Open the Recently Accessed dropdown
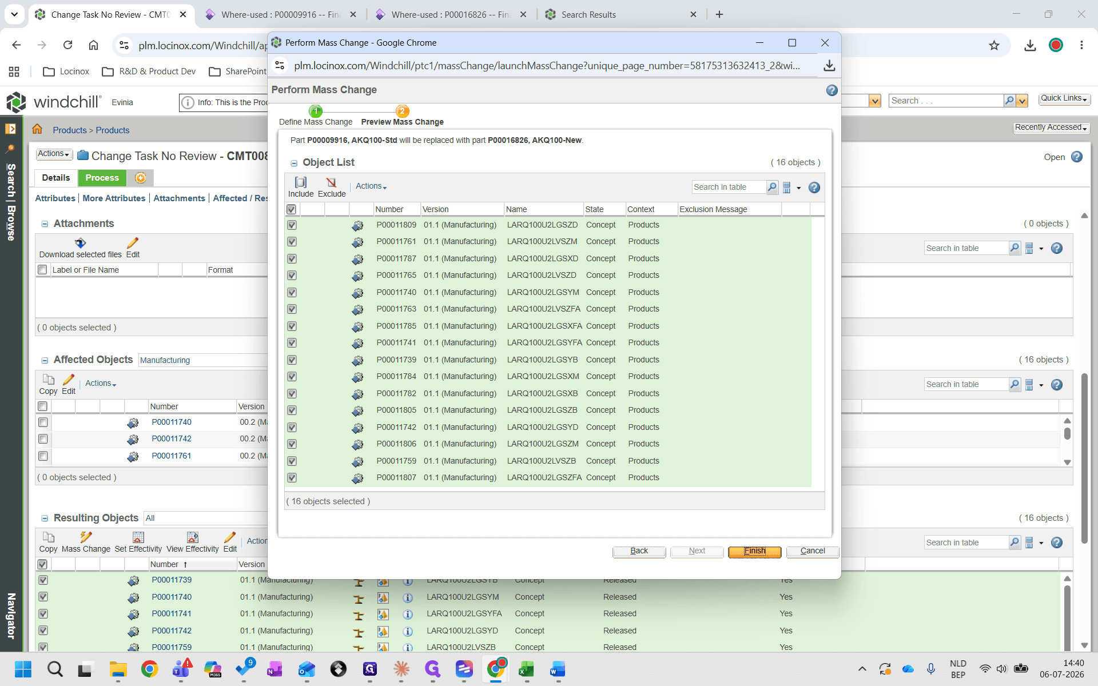 pyautogui.click(x=1051, y=127)
